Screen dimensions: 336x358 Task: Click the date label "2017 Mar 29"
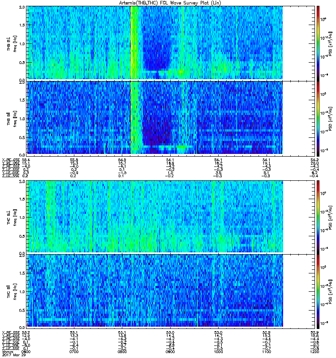click(x=14, y=355)
